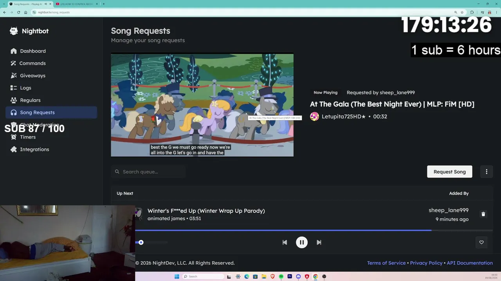Pause the currently playing song
The height and width of the screenshot is (281, 501).
tap(302, 242)
